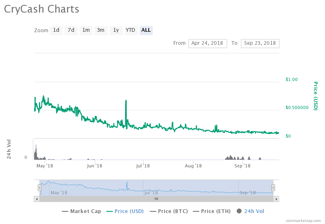This screenshot has height=224, width=325.
Task: Select the 3m zoom range
Action: coord(101,30)
